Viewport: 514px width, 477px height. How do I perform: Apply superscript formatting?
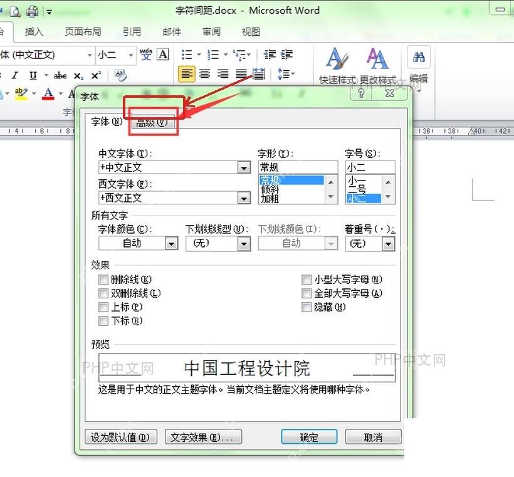pyautogui.click(x=96, y=75)
